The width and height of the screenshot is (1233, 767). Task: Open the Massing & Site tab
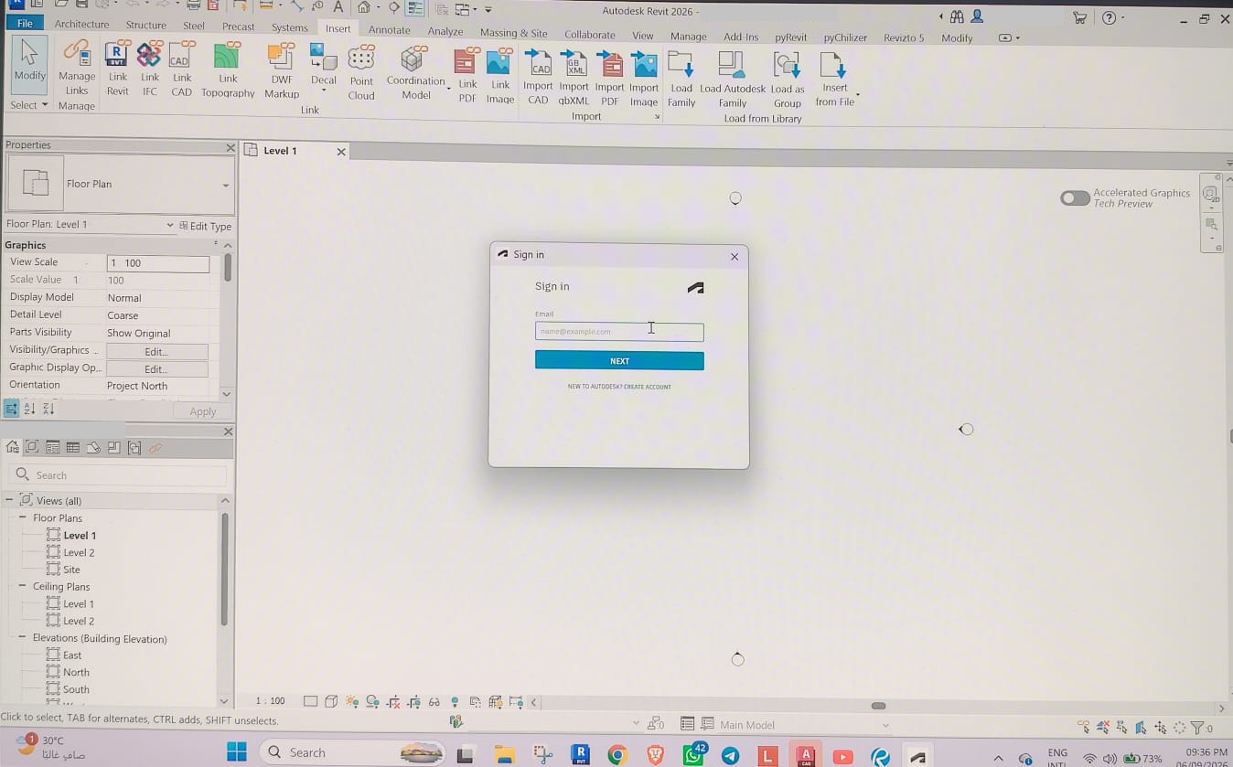pos(513,33)
